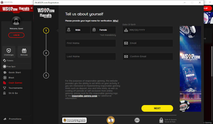This screenshot has width=213, height=124.
Task: Click the WSOP.PA app icon in title bar
Action: (2, 2)
